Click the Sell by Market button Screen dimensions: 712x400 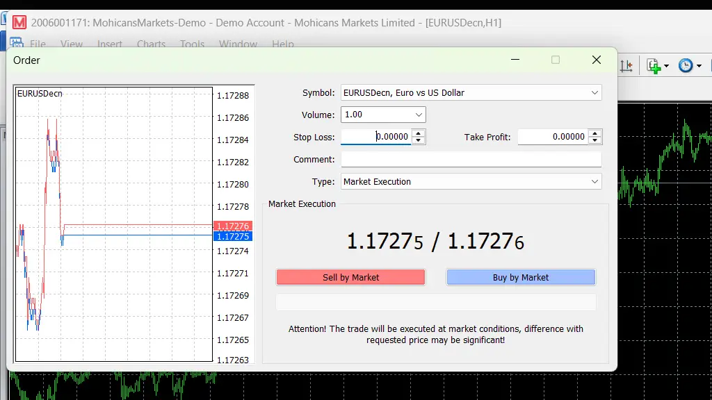tap(350, 277)
